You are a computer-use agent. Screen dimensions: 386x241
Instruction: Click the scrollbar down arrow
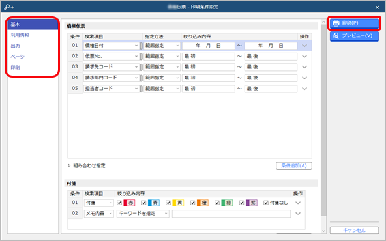323,231
